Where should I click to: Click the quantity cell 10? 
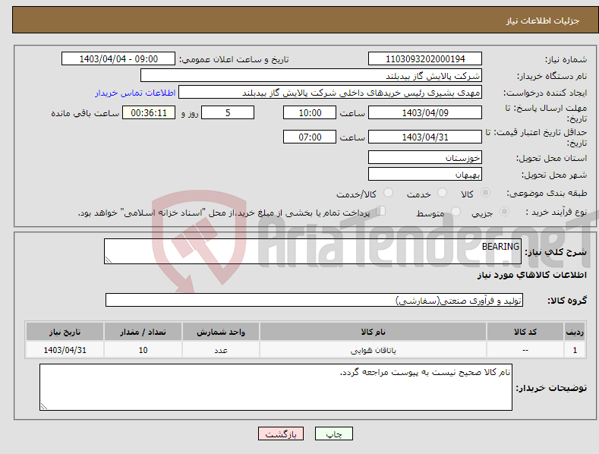pos(143,350)
